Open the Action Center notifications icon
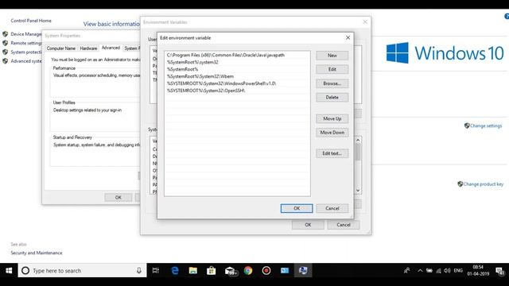Image resolution: width=509 pixels, height=286 pixels. [499, 270]
